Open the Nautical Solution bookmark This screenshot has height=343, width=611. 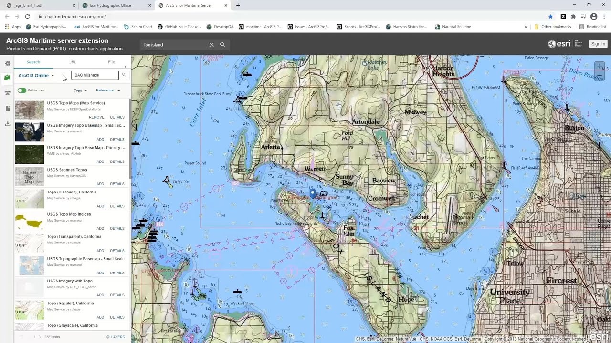click(453, 27)
